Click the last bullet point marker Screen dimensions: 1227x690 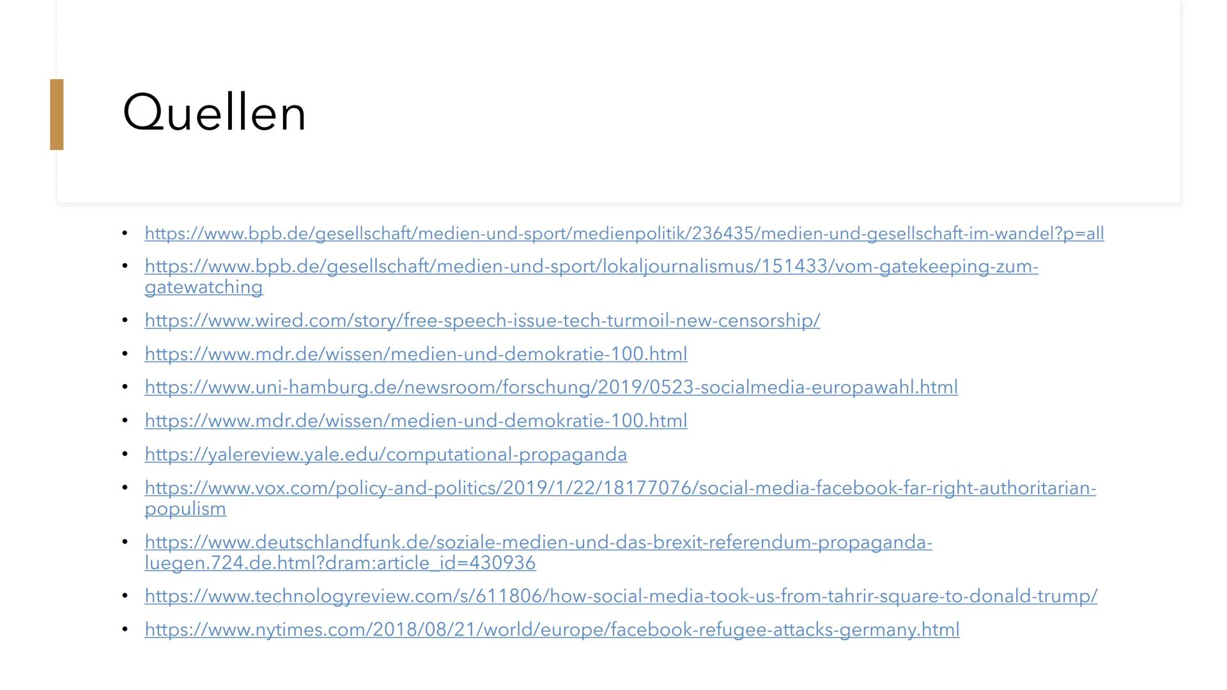pos(127,629)
